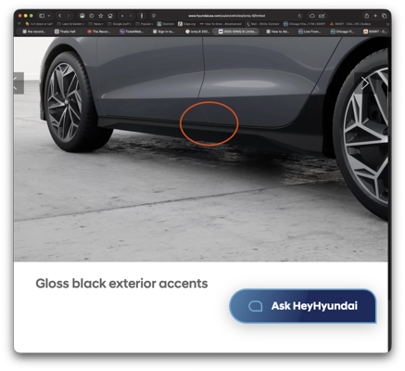This screenshot has width=405, height=371.
Task: Go forward with the toolbar forward arrow
Action: 69,16
